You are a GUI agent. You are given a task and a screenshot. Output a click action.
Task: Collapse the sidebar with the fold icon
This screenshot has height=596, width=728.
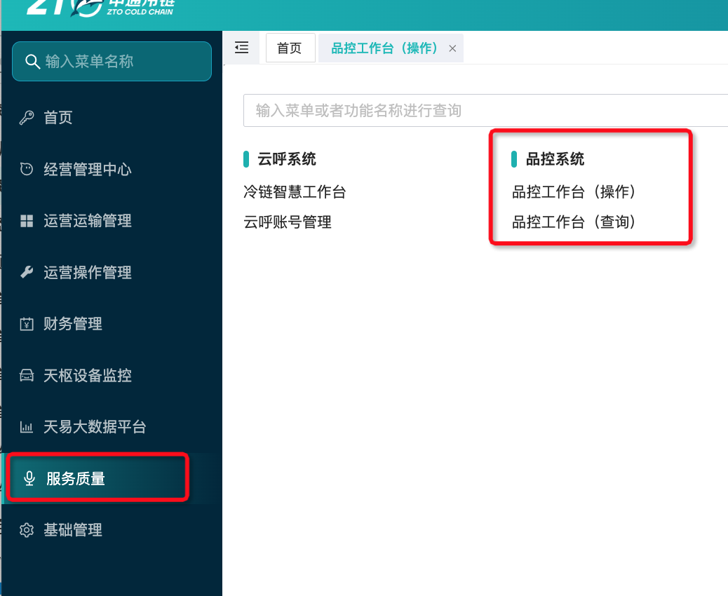[241, 48]
